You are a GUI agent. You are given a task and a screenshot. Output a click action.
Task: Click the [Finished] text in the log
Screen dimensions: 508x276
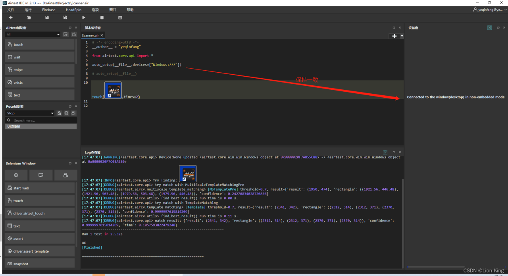[x=92, y=247]
